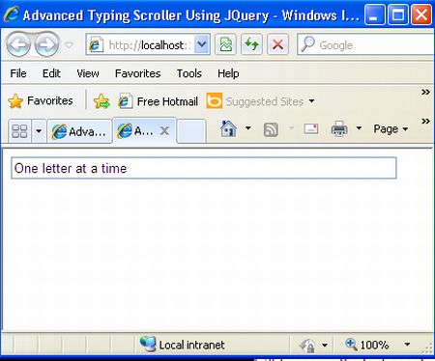Image resolution: width=435 pixels, height=361 pixels.
Task: Click the 'One letter at a time' text box
Action: tap(204, 168)
